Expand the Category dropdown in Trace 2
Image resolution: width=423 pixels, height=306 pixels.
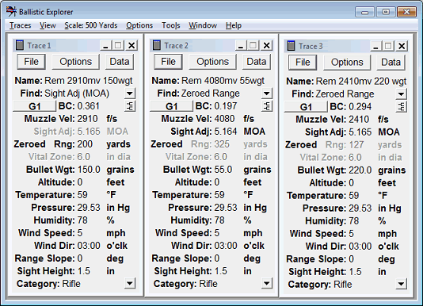pyautogui.click(x=267, y=284)
